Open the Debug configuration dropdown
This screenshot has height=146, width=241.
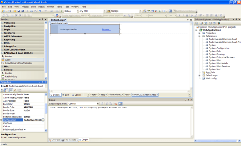[78, 11]
